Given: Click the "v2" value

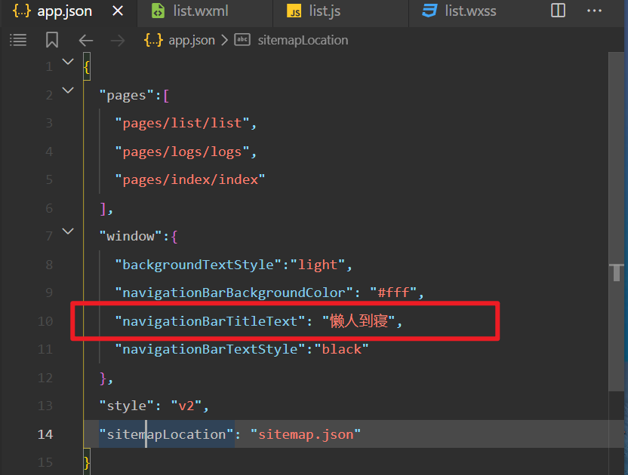Looking at the screenshot, I should click(186, 406).
